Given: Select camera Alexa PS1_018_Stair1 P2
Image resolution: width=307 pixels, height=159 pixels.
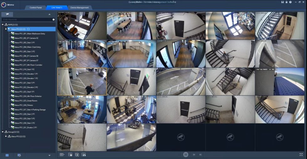Looking at the screenshot, I should [x=24, y=69].
